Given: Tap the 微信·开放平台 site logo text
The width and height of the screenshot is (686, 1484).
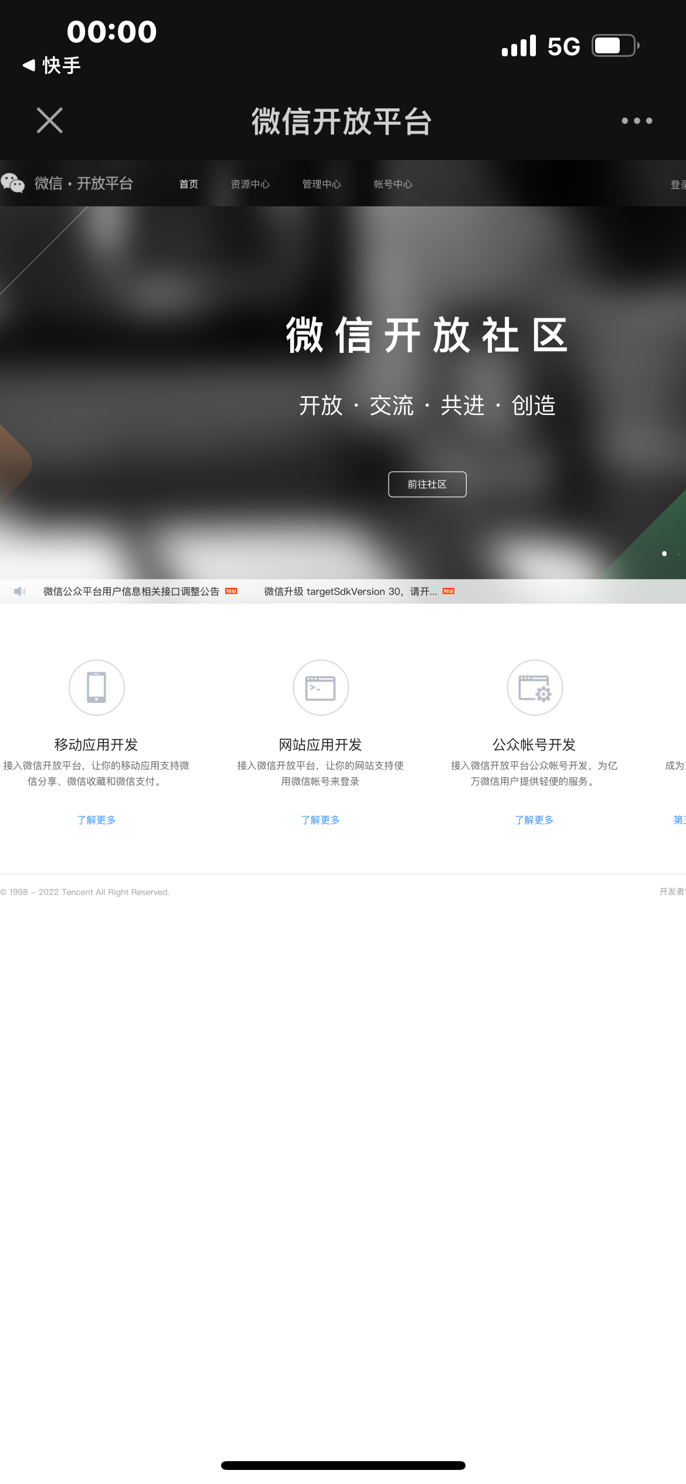Looking at the screenshot, I should click(x=84, y=183).
